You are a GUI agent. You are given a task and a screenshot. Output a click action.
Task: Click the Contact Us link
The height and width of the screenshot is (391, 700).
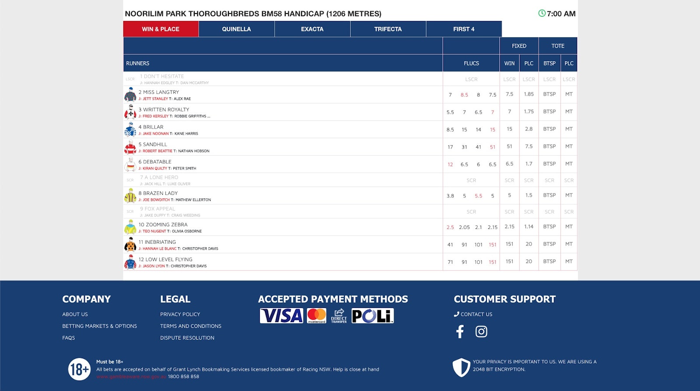476,314
